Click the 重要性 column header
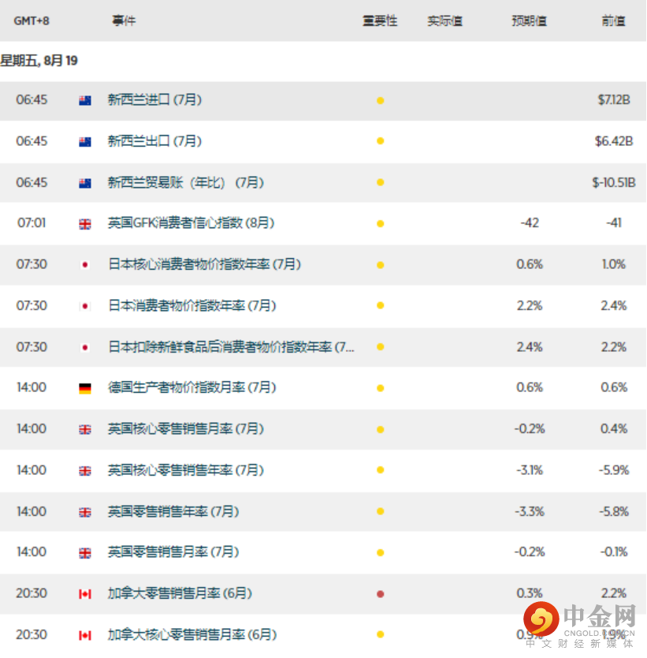Screen dimensions: 647x658 [380, 21]
